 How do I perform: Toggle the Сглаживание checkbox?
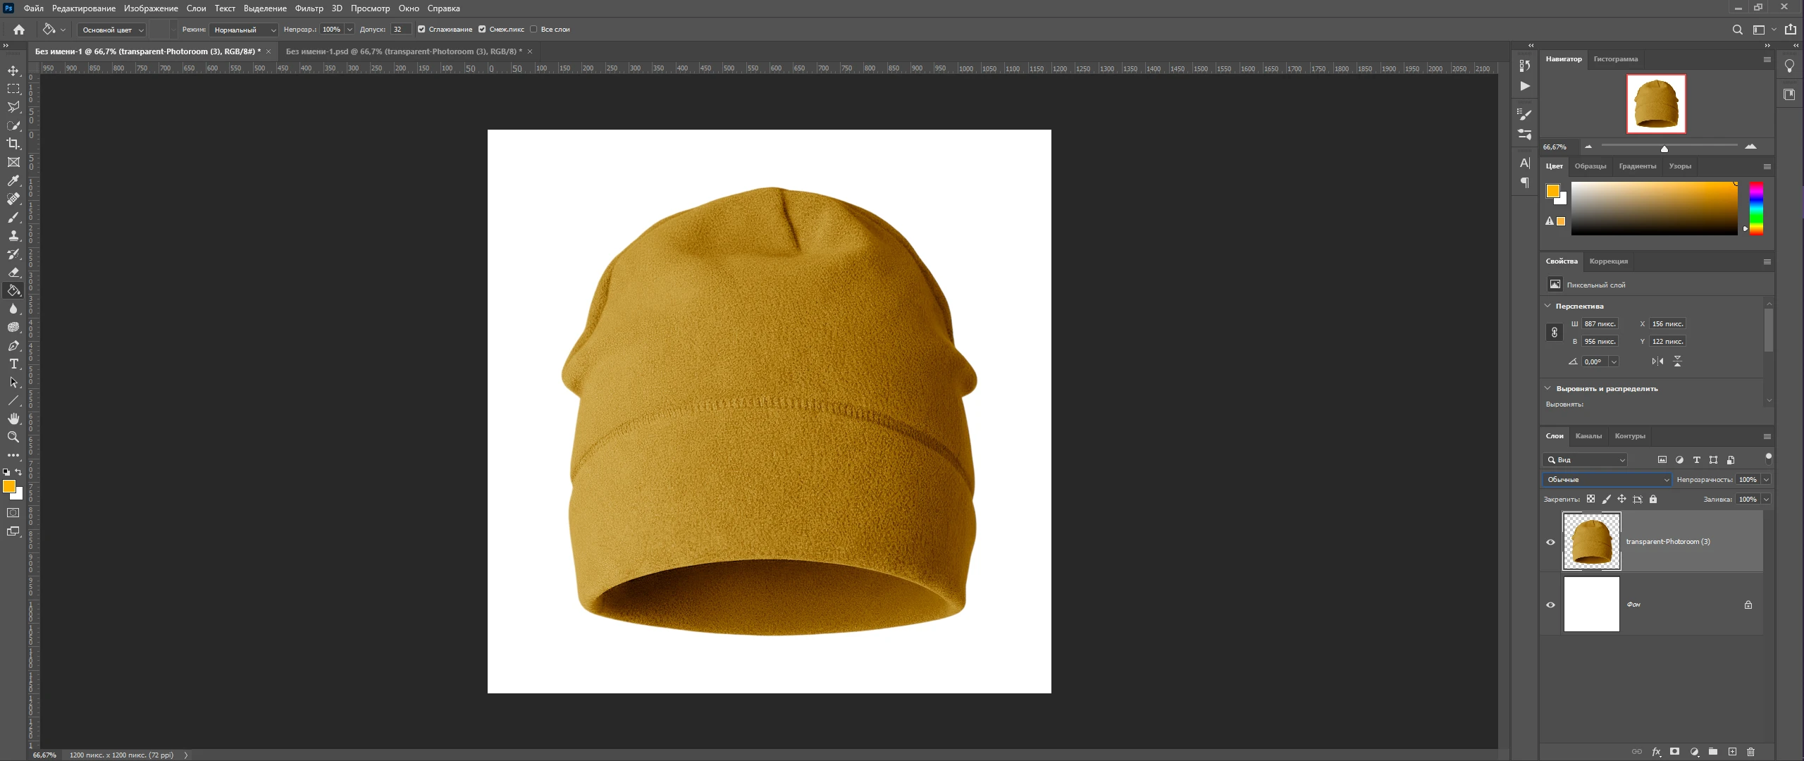pos(421,30)
